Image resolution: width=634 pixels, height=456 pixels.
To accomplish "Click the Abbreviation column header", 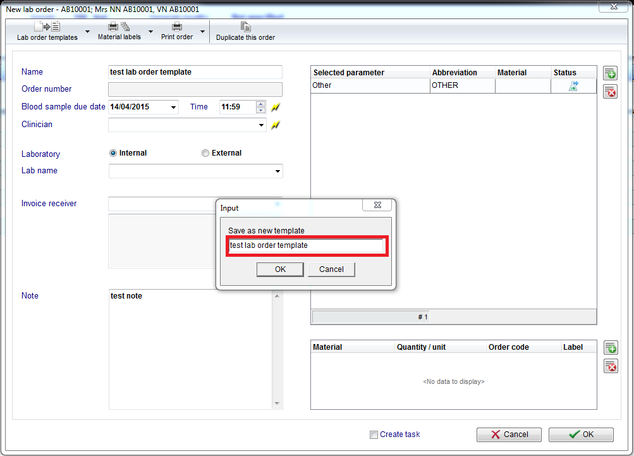I will [462, 73].
